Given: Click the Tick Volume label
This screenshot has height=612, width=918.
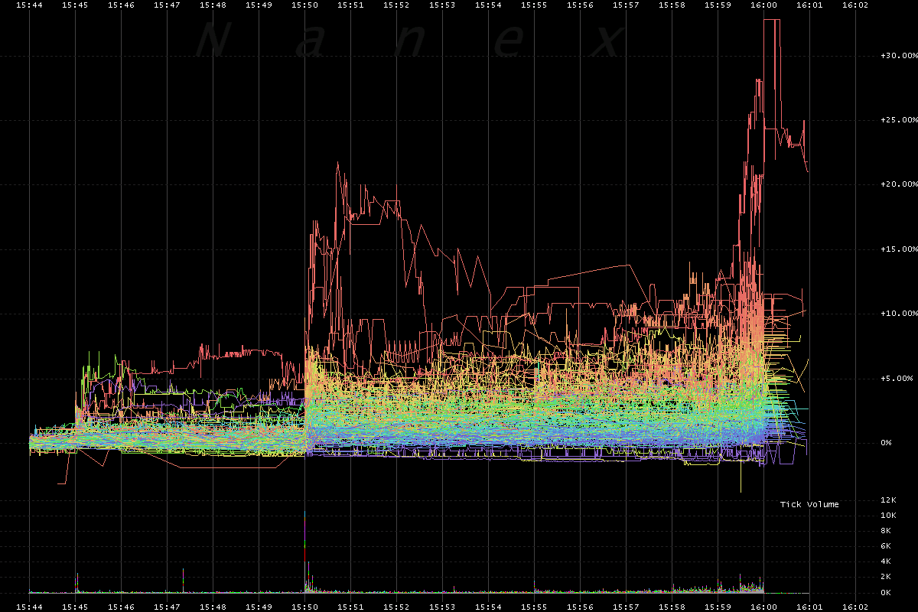Looking at the screenshot, I should tap(809, 504).
